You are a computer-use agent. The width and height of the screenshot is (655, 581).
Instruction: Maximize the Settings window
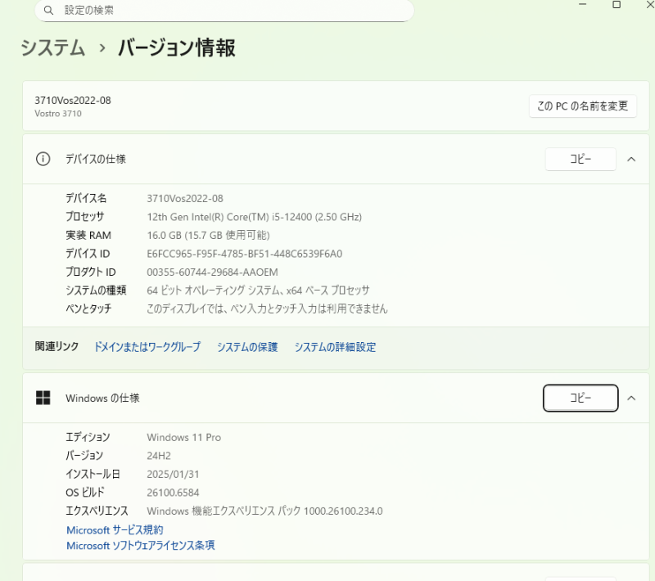click(617, 5)
